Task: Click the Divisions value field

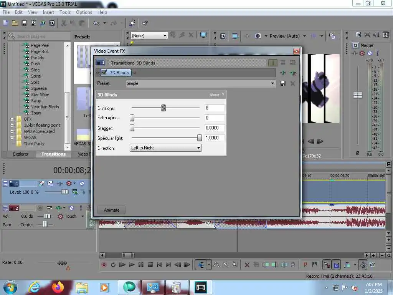Action: (215, 108)
